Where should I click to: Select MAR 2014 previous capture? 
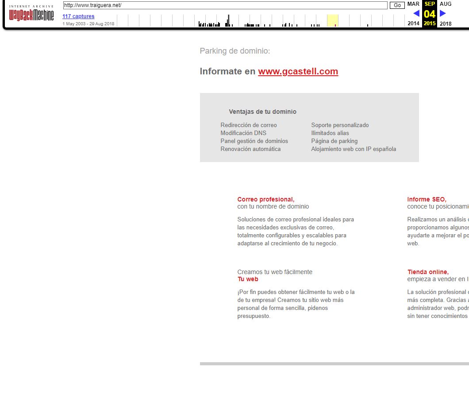413,4
